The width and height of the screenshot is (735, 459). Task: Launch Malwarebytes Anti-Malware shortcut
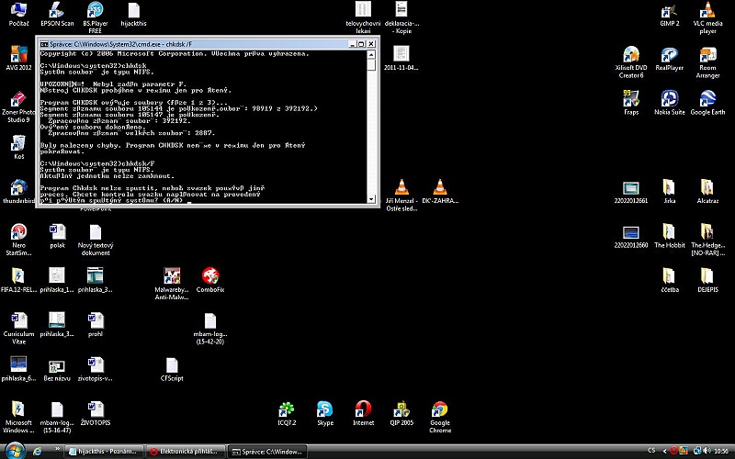tap(172, 284)
